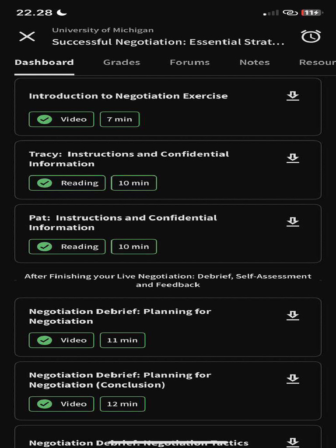Viewport: 336px width, 448px height.
Task: Download Tracy's Instructions and Confidential Information
Action: coord(293,158)
